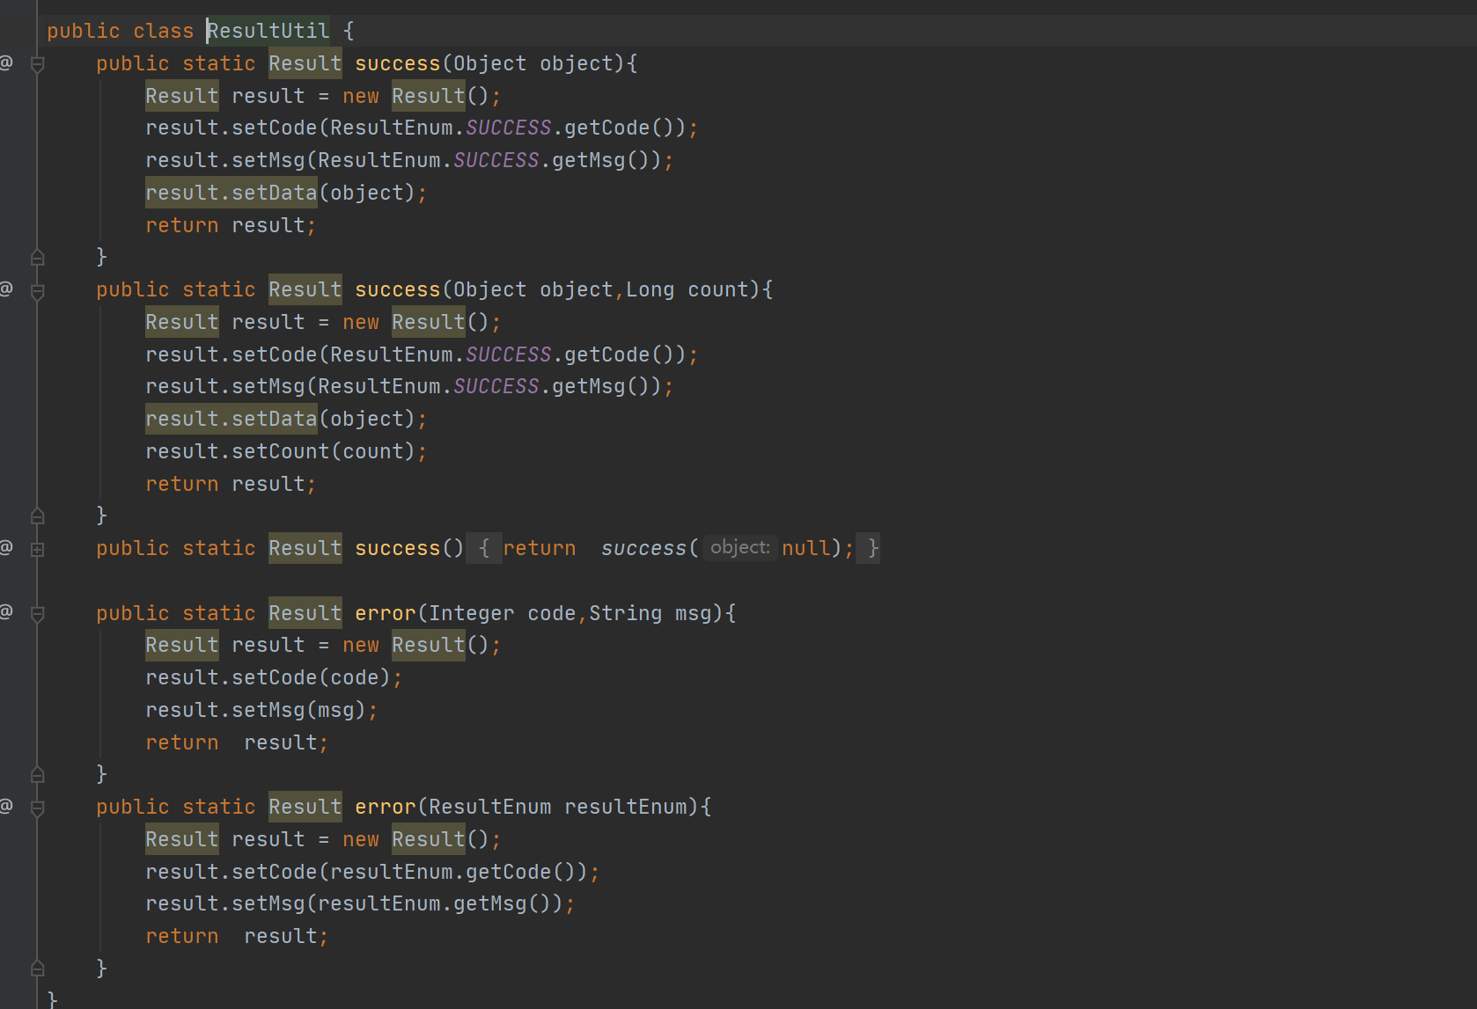
Task: Click the @ gutter icon beside success(Object object,Long count)
Action: coord(6,289)
